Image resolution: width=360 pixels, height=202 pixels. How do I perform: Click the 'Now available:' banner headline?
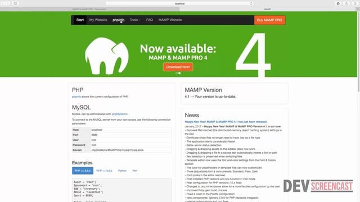click(x=178, y=49)
